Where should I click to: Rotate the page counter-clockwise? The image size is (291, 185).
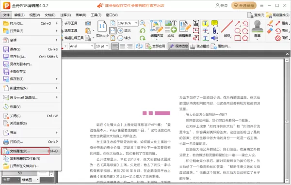pyautogui.click(x=142, y=31)
